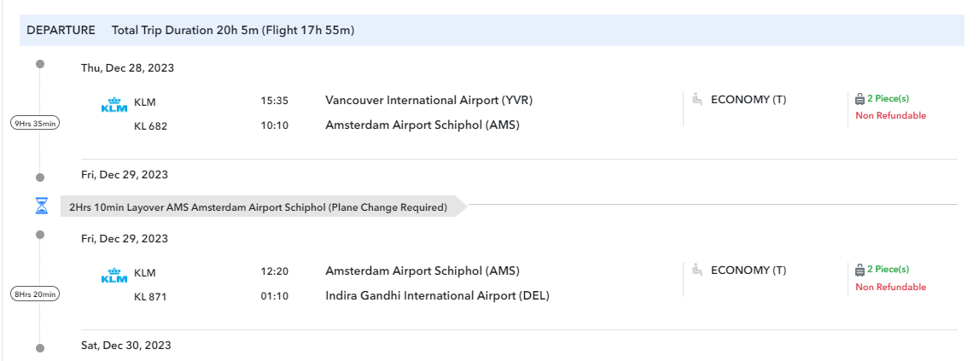Click the seat icon beside second ECONOMY (T)
The image size is (979, 361).
pyautogui.click(x=697, y=270)
